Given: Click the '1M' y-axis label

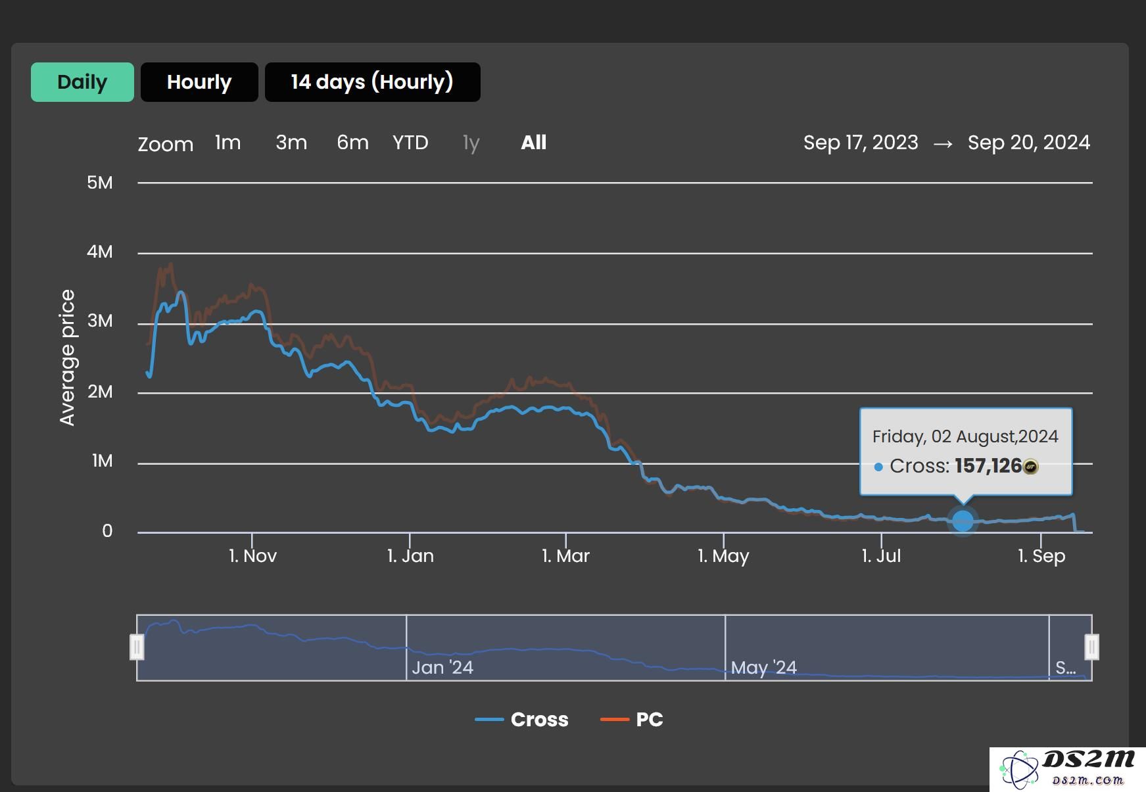Looking at the screenshot, I should click(102, 461).
